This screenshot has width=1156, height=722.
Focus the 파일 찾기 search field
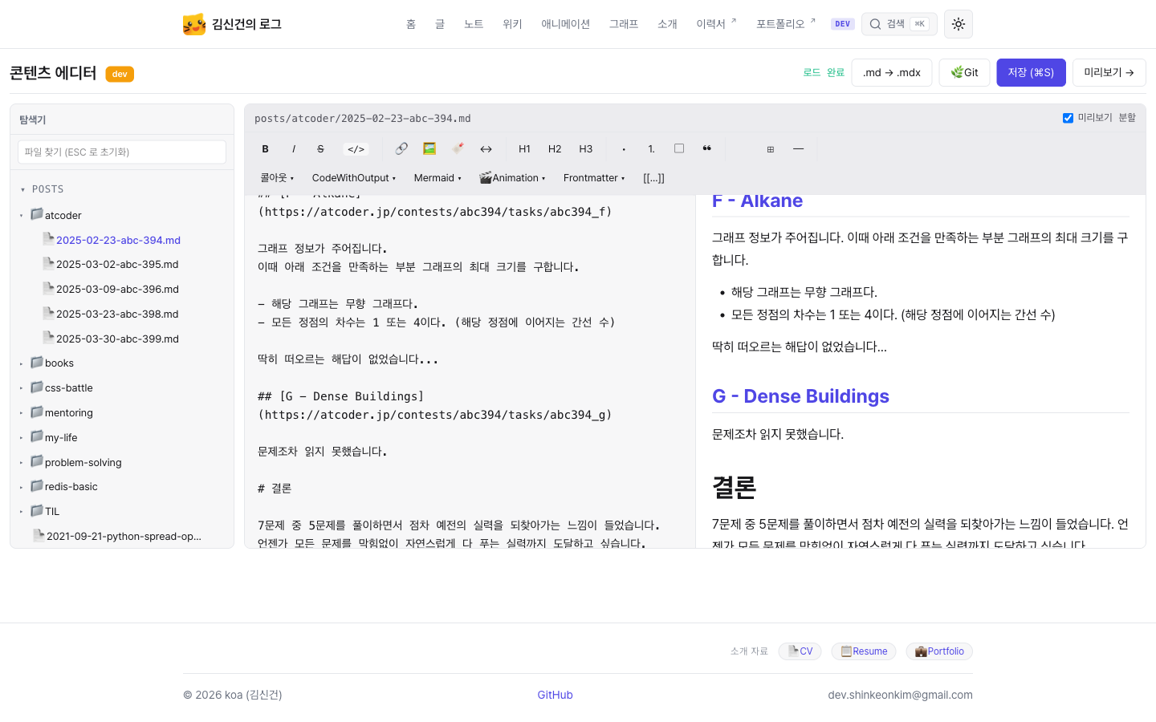tap(122, 152)
